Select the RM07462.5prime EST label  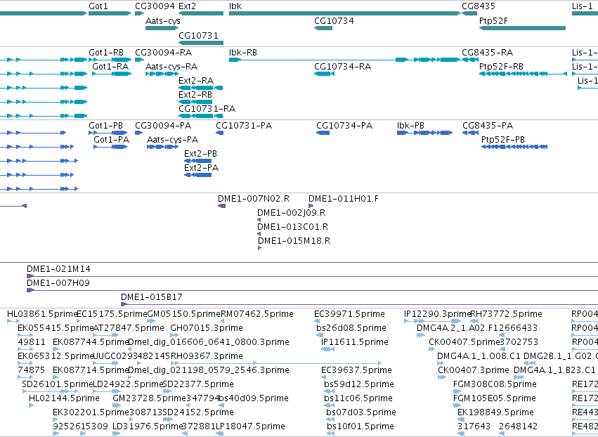point(257,314)
